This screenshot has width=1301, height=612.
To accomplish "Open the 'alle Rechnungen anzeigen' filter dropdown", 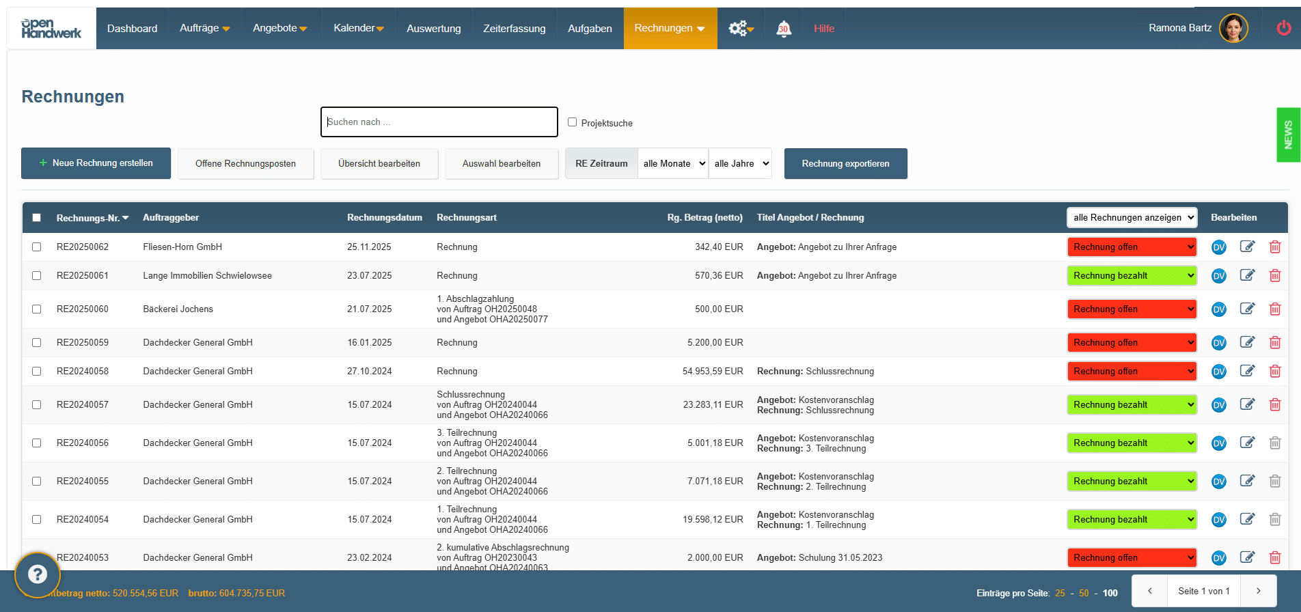I will click(1132, 218).
